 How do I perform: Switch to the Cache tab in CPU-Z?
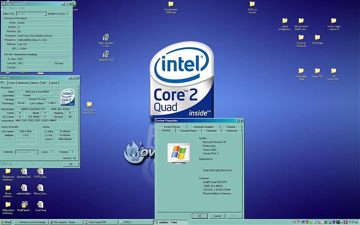tap(12, 83)
